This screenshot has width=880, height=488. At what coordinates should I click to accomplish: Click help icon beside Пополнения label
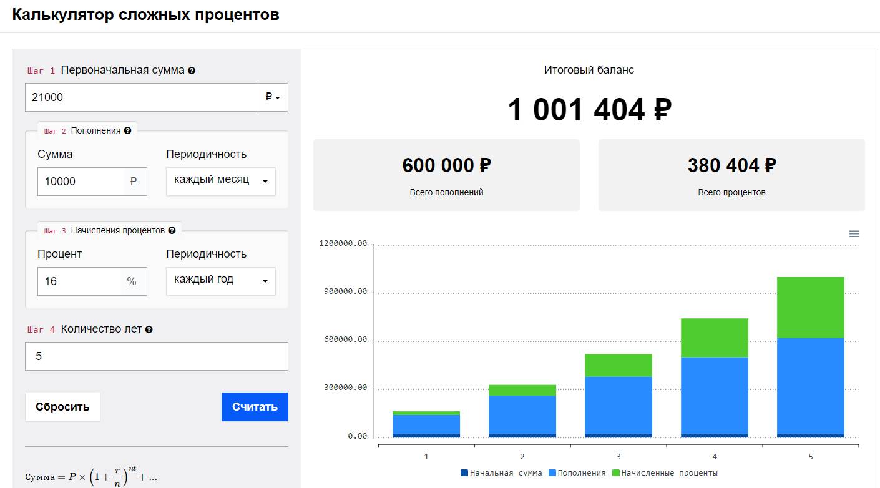(x=127, y=130)
